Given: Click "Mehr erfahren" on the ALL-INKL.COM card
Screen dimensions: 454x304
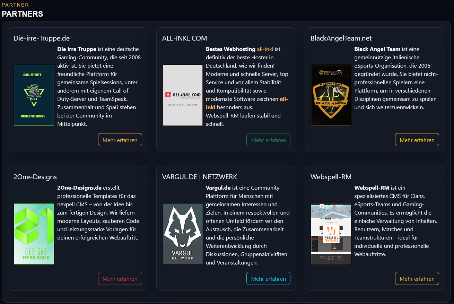Looking at the screenshot, I should (x=268, y=140).
